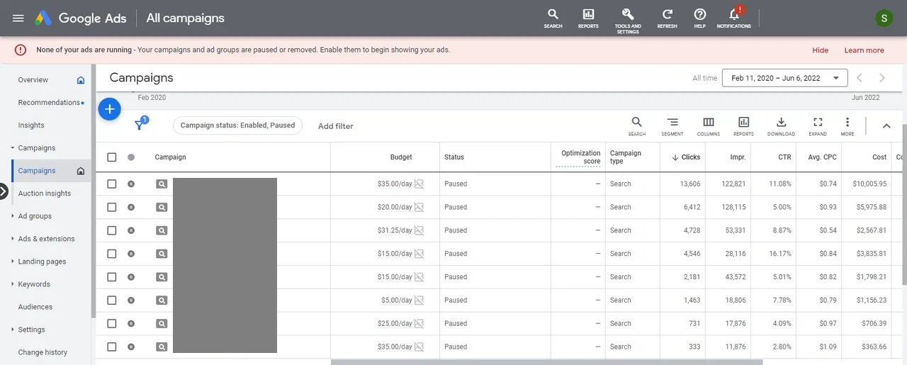Click the Learn more link
This screenshot has width=907, height=365.
864,50
